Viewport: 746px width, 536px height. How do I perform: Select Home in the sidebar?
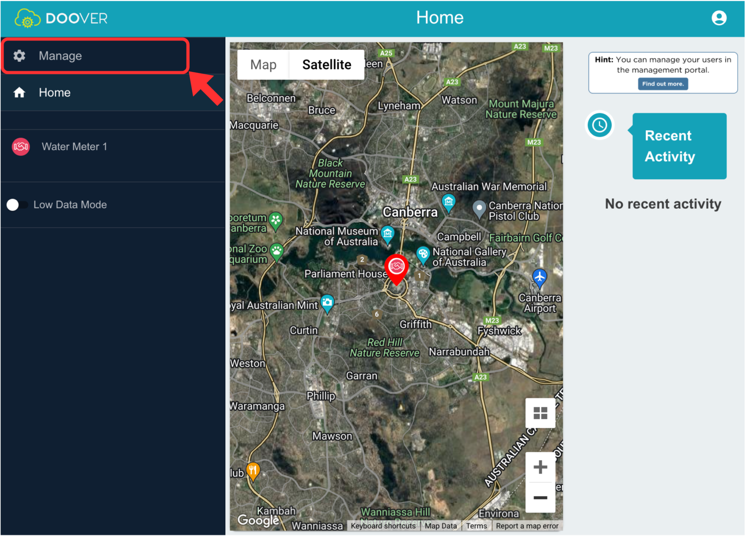[x=113, y=93]
